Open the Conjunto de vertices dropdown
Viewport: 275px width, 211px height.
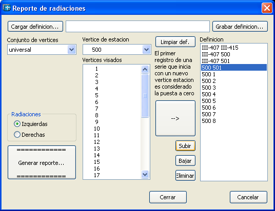click(x=71, y=50)
